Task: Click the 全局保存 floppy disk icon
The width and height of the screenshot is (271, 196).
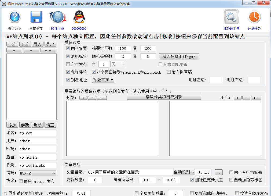Action: 36,17
